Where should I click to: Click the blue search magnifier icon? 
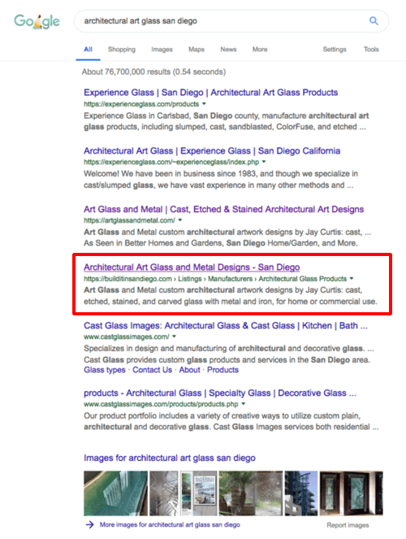point(374,21)
